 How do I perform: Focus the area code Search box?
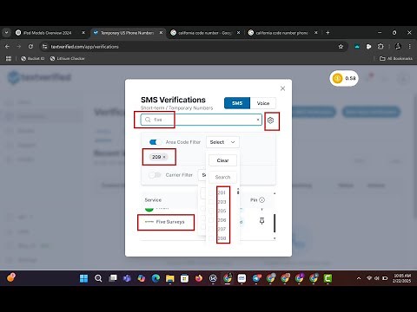(x=222, y=177)
